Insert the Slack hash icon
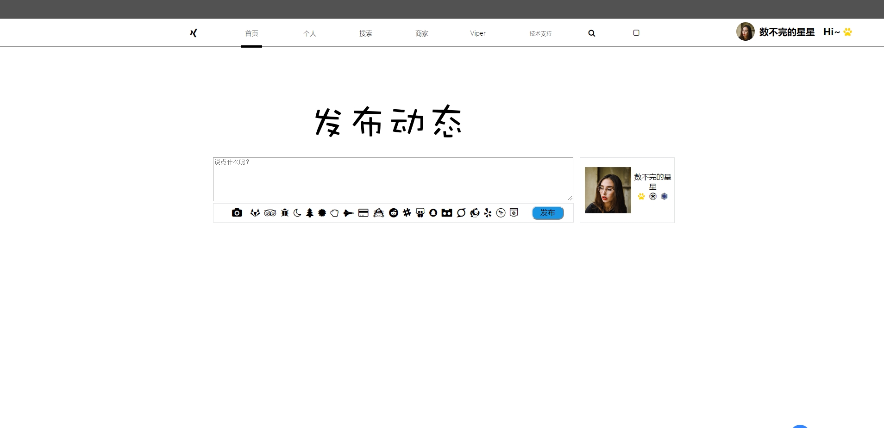Screen dimensions: 884x428 [407, 213]
